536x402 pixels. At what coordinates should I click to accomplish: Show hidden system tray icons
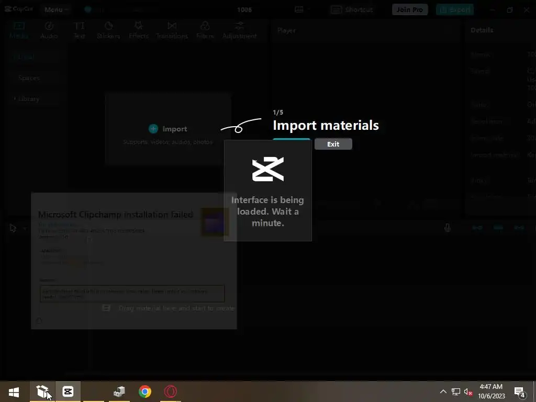pyautogui.click(x=443, y=392)
